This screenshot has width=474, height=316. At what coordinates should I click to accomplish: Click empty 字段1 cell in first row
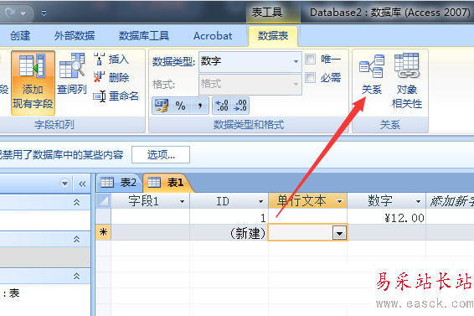pyautogui.click(x=150, y=217)
